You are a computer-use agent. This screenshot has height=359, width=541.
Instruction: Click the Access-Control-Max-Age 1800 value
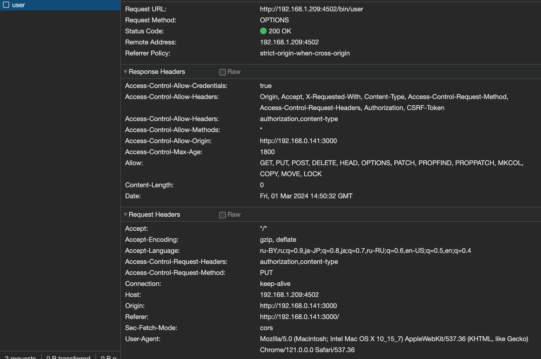(x=267, y=152)
